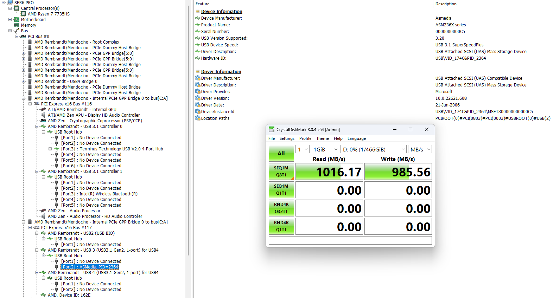Click the Driver Information section icon

198,71
